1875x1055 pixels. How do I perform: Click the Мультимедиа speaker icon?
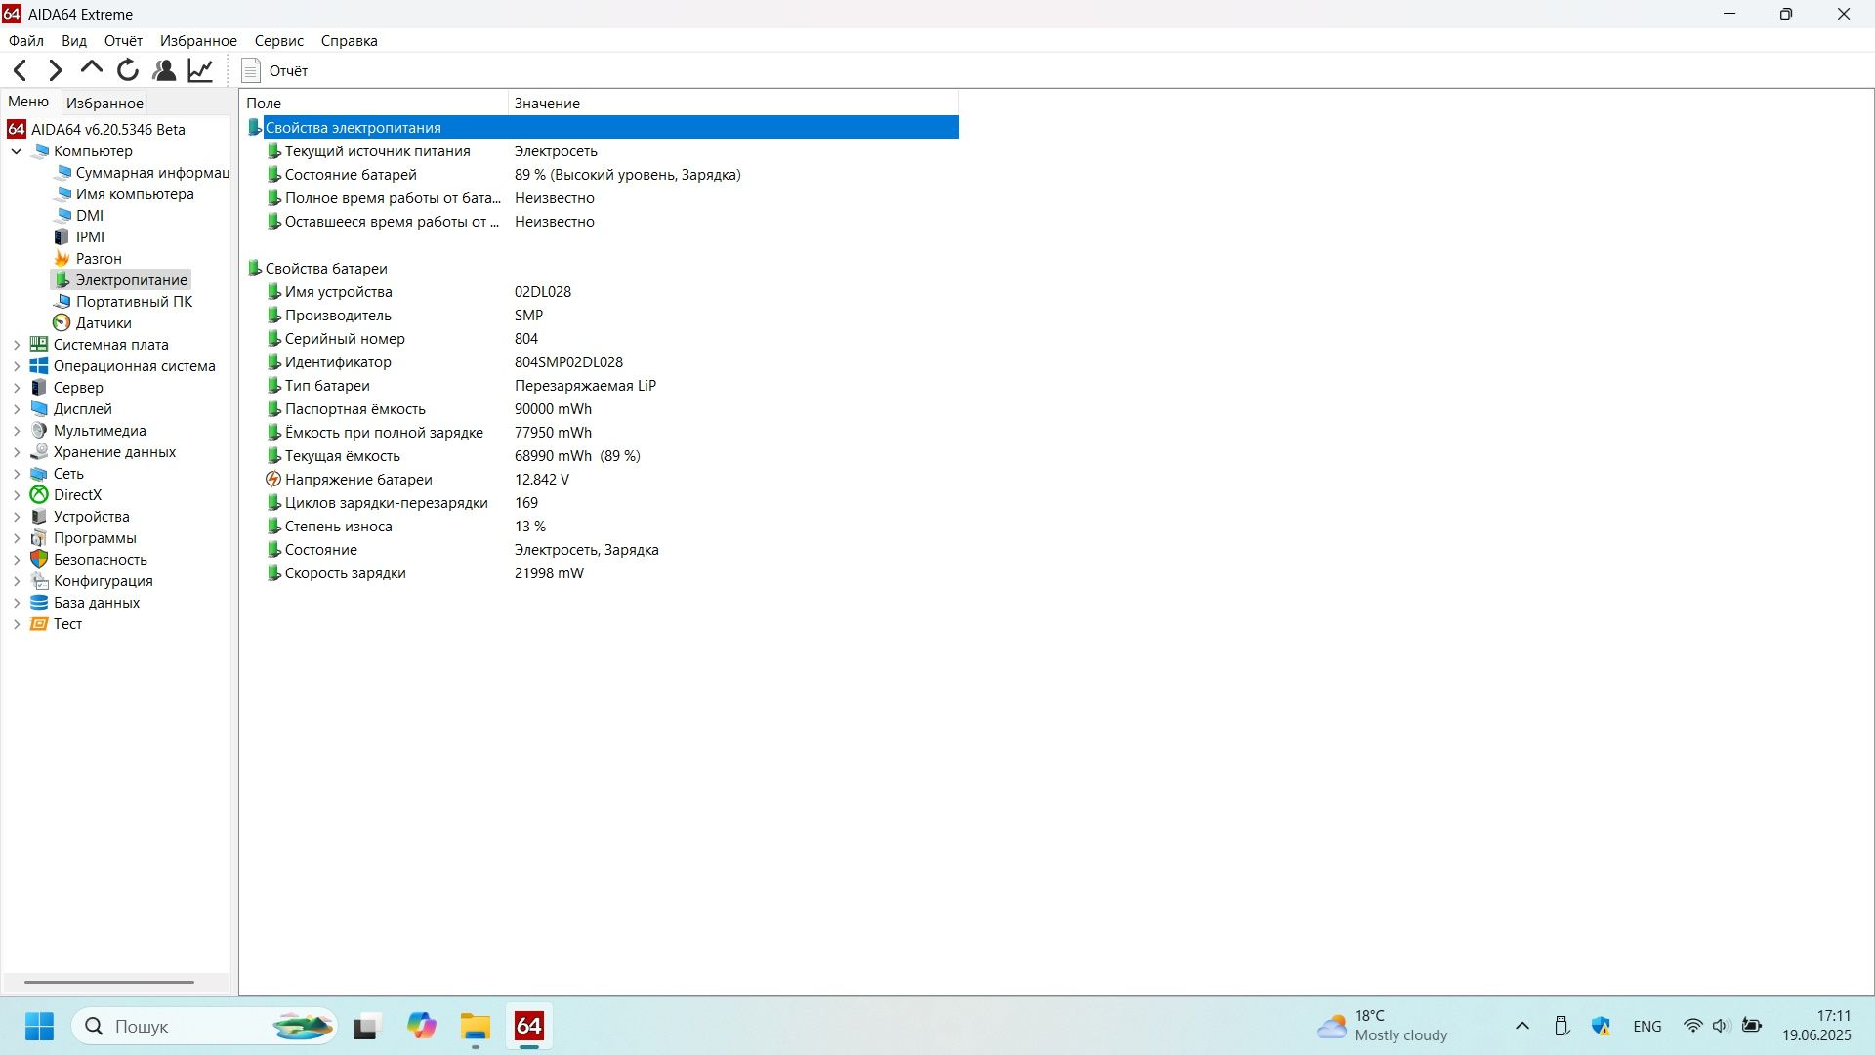tap(39, 431)
